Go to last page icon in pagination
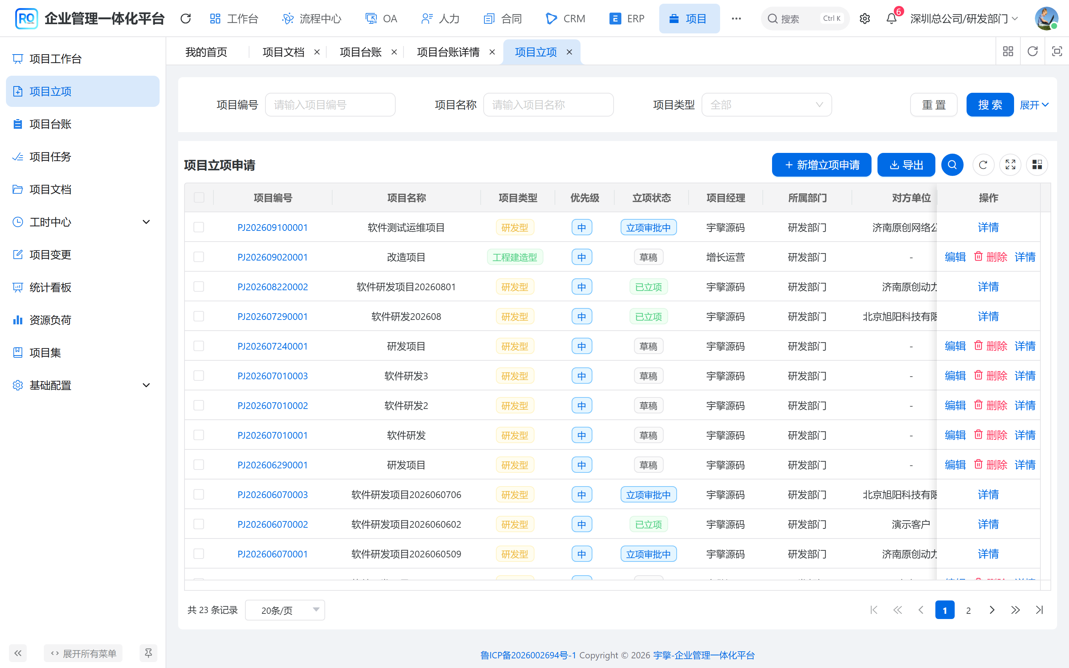Screen dimensions: 1069x668 (1039, 610)
